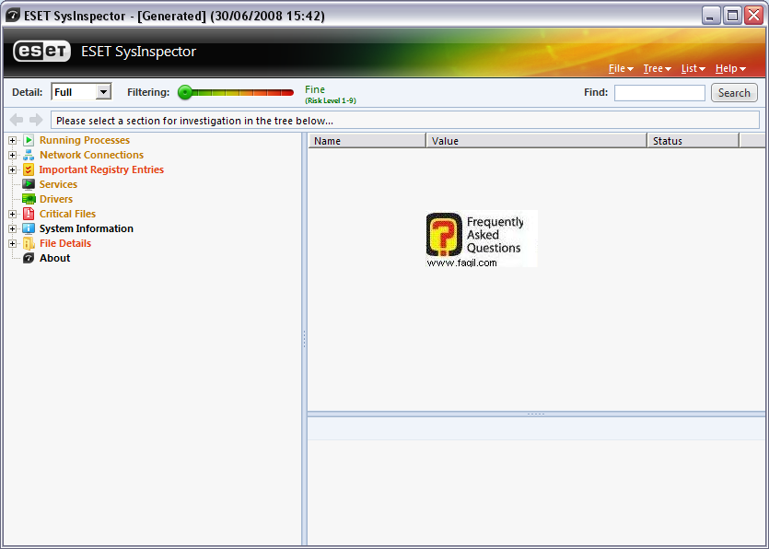769x549 pixels.
Task: Sort by the Name column header
Action: click(x=367, y=141)
